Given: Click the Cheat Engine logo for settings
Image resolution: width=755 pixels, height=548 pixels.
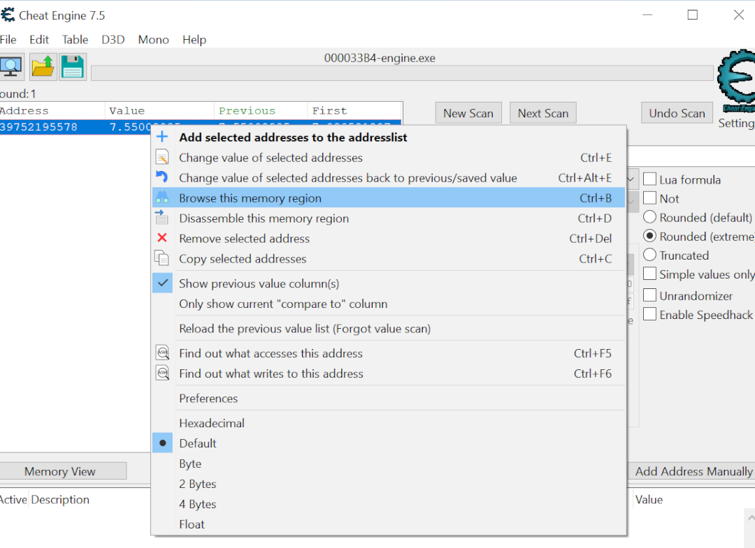Looking at the screenshot, I should point(737,80).
